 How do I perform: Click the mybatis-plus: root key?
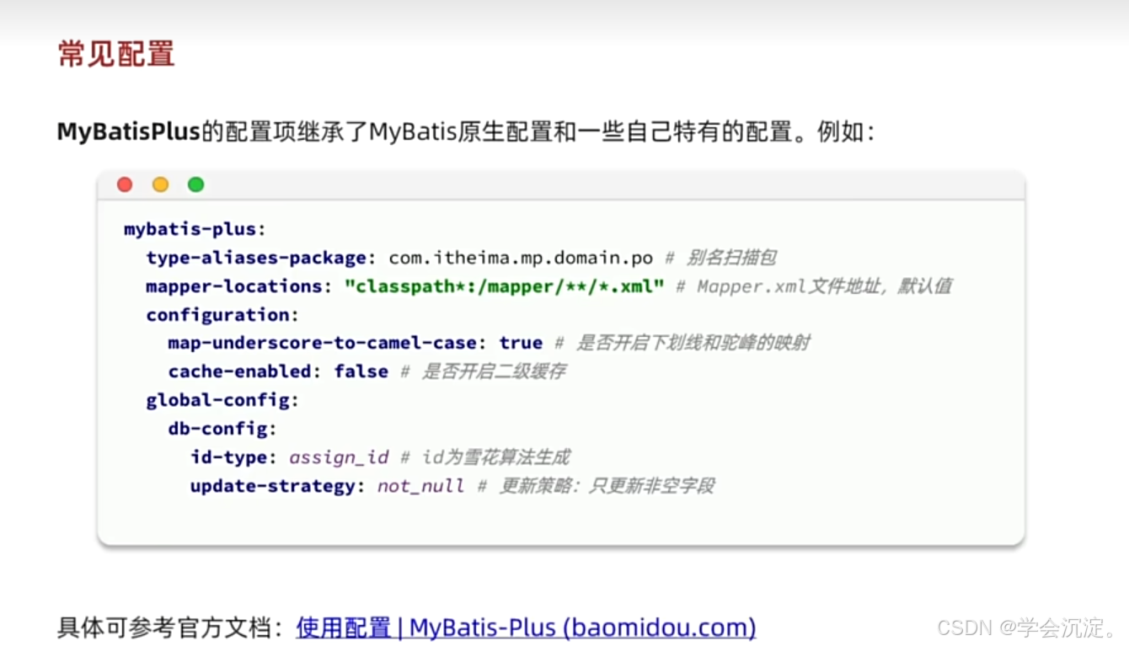195,229
